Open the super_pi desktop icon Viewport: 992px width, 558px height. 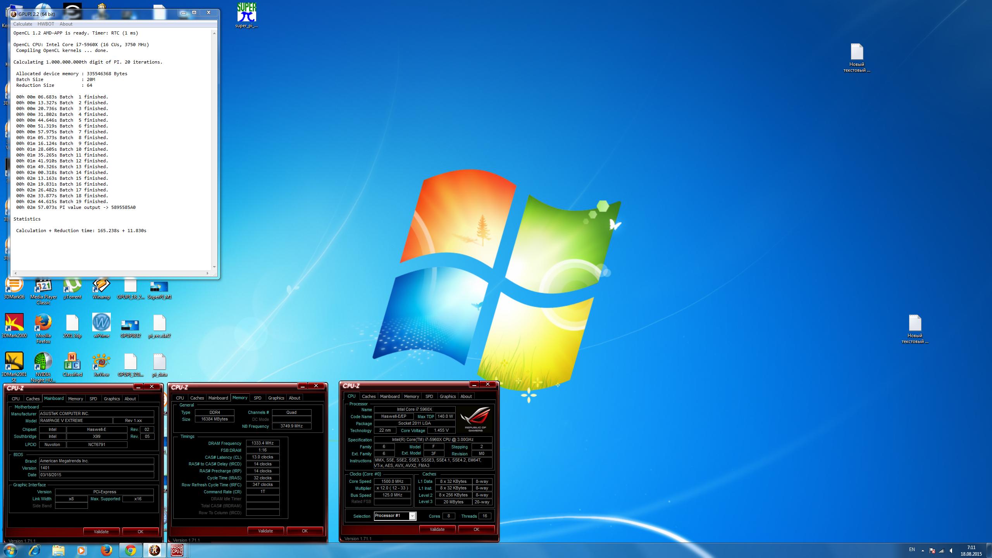pyautogui.click(x=246, y=15)
